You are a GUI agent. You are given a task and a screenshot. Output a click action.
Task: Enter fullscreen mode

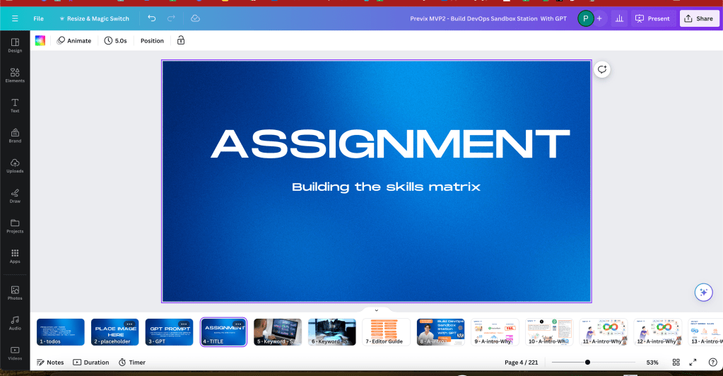click(x=693, y=362)
